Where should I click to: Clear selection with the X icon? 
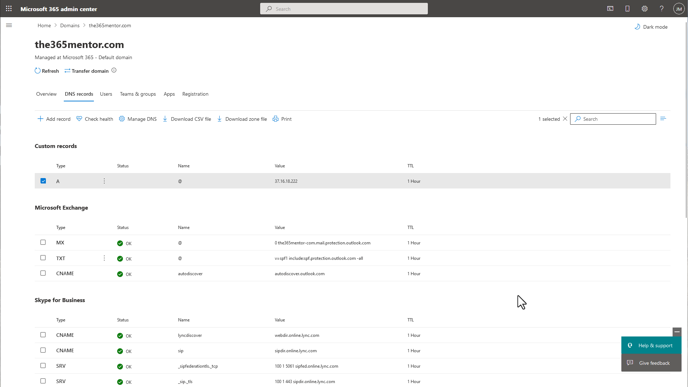point(565,119)
